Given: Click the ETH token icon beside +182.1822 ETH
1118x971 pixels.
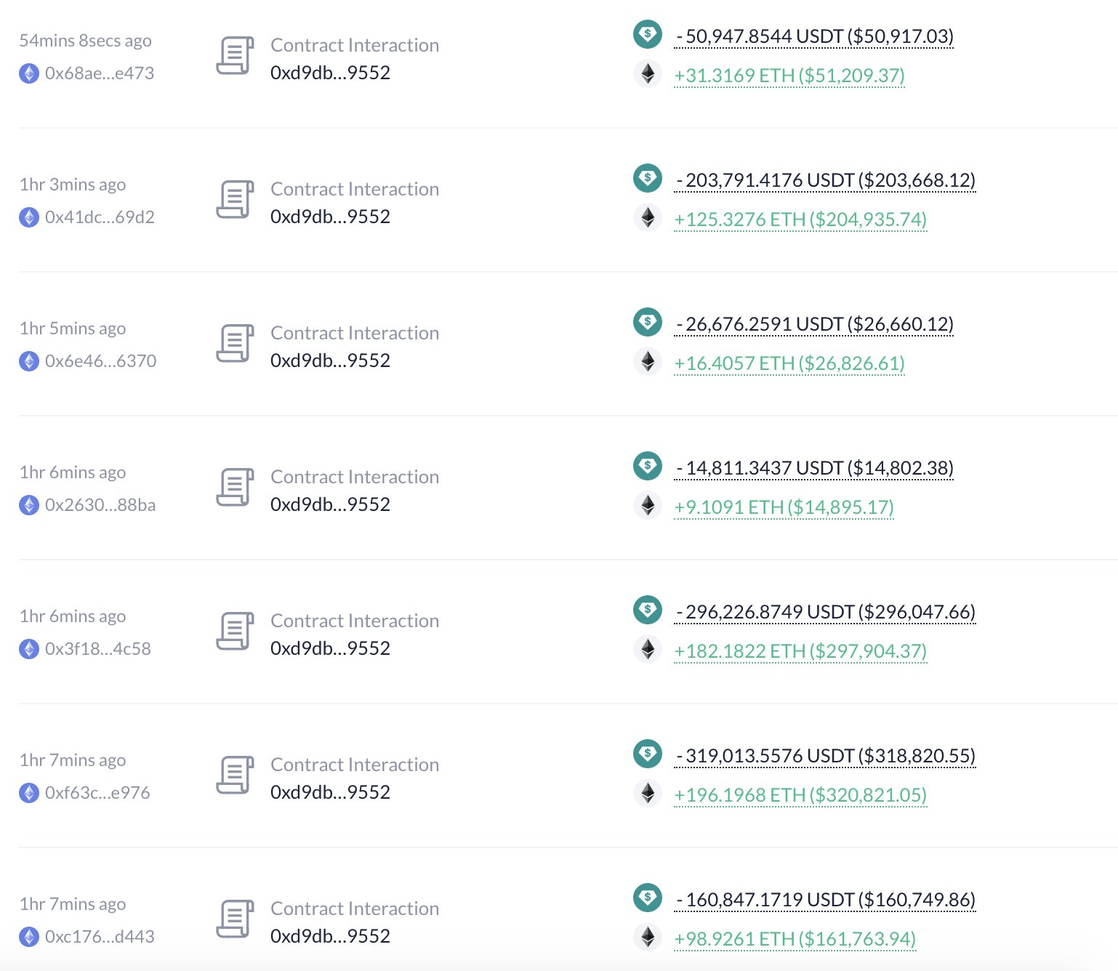Looking at the screenshot, I should tap(648, 649).
